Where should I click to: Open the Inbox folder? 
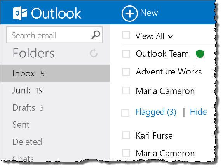click(55, 73)
